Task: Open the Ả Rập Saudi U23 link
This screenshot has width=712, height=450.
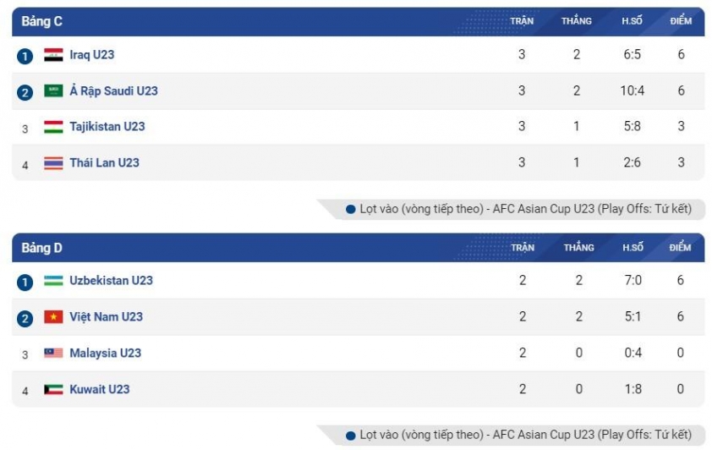Action: [x=113, y=91]
